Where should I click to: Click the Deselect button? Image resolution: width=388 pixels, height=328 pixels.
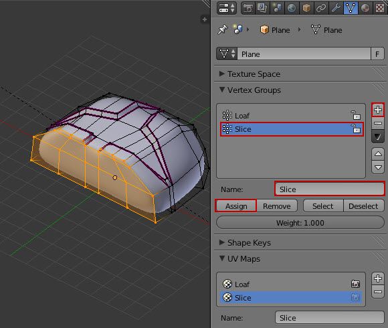point(363,206)
